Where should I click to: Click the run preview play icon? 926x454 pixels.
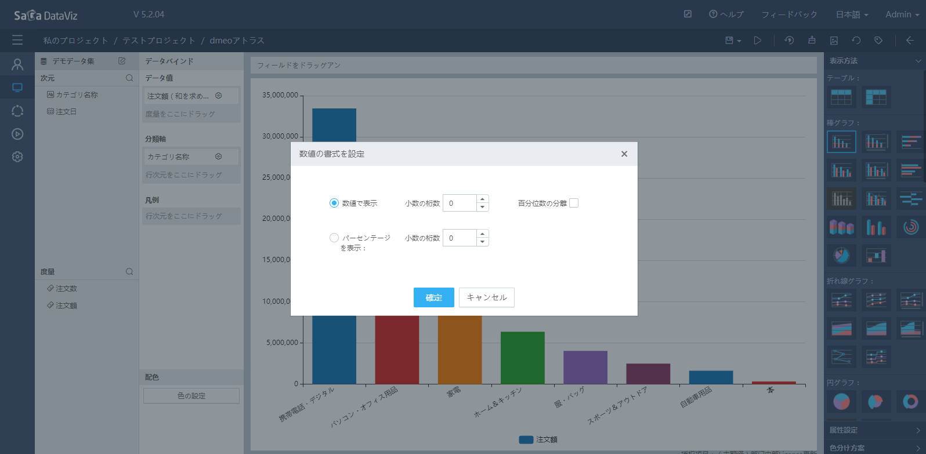click(758, 41)
